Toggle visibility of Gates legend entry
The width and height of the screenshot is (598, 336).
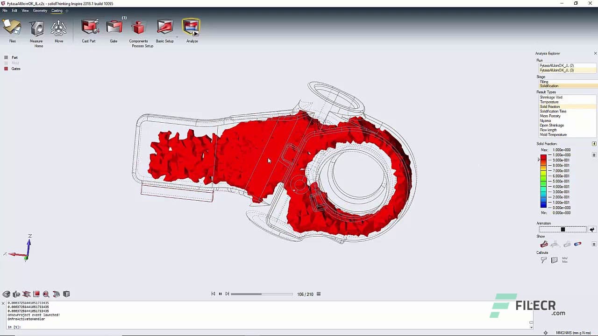[7, 69]
